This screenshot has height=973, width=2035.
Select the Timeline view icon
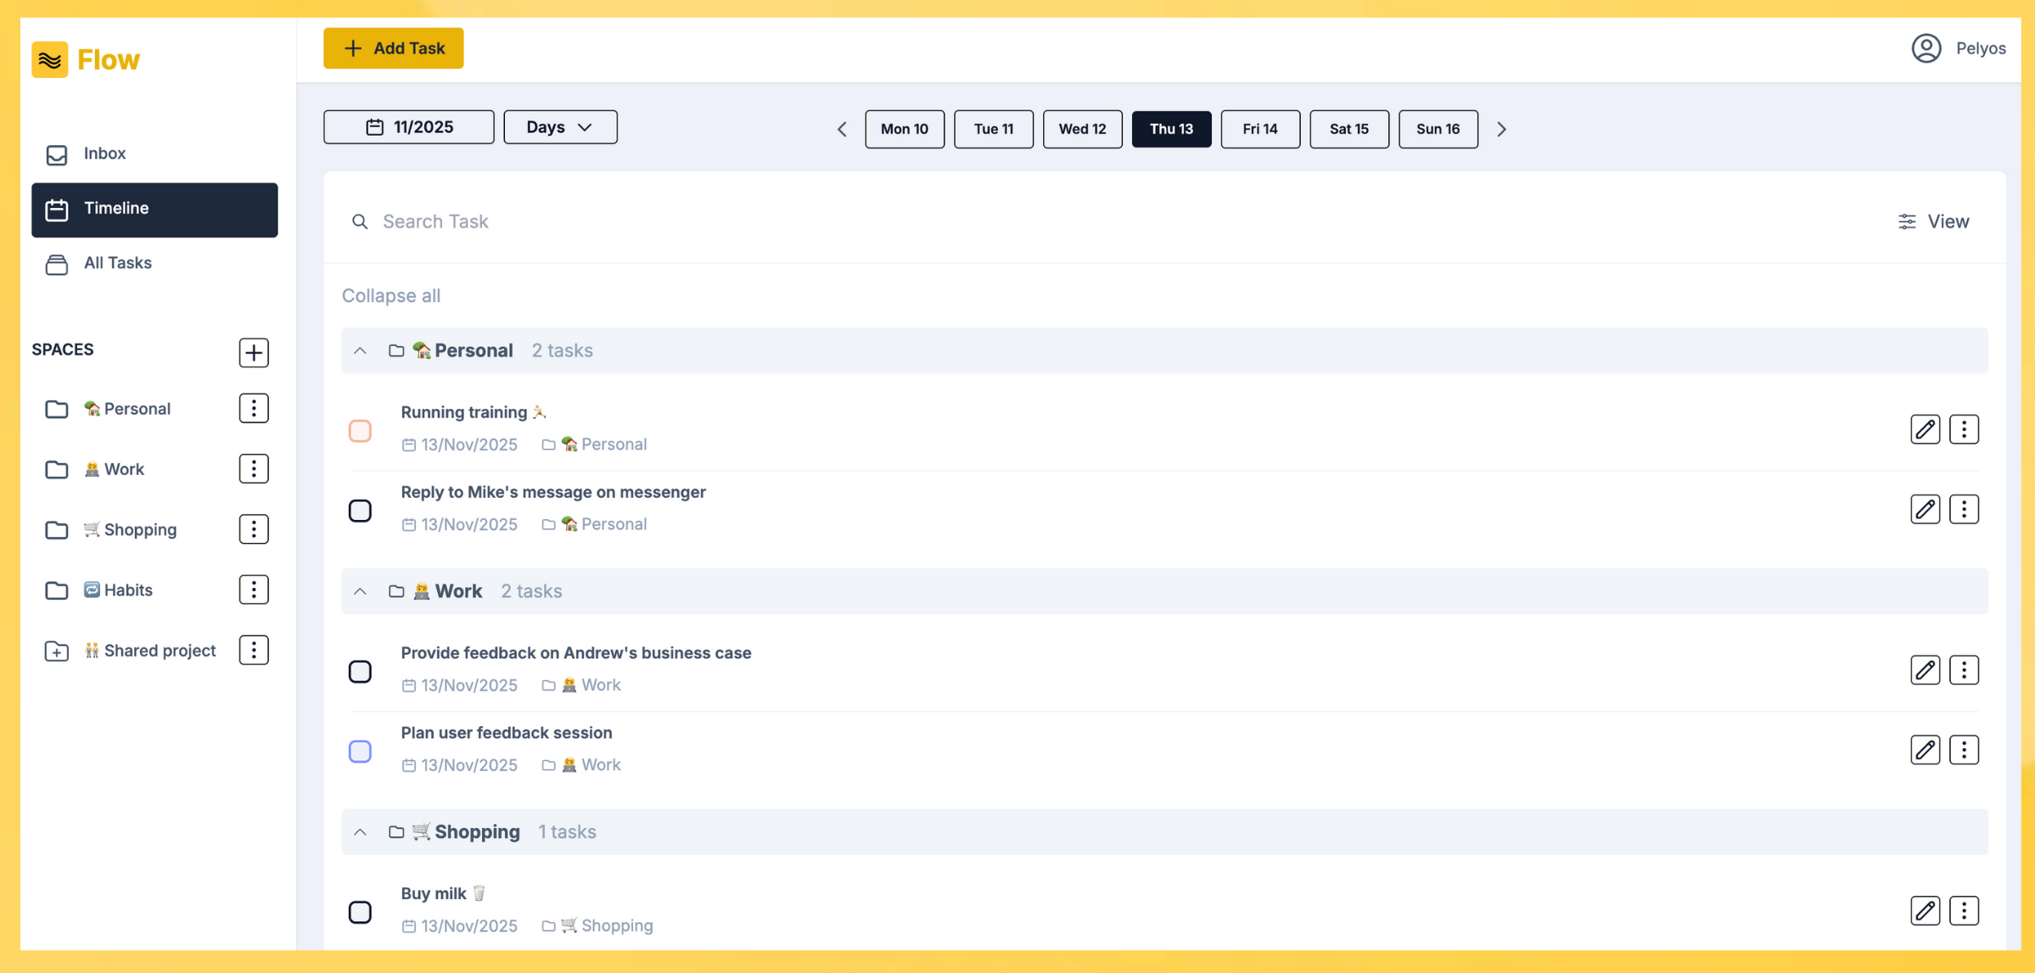click(56, 209)
